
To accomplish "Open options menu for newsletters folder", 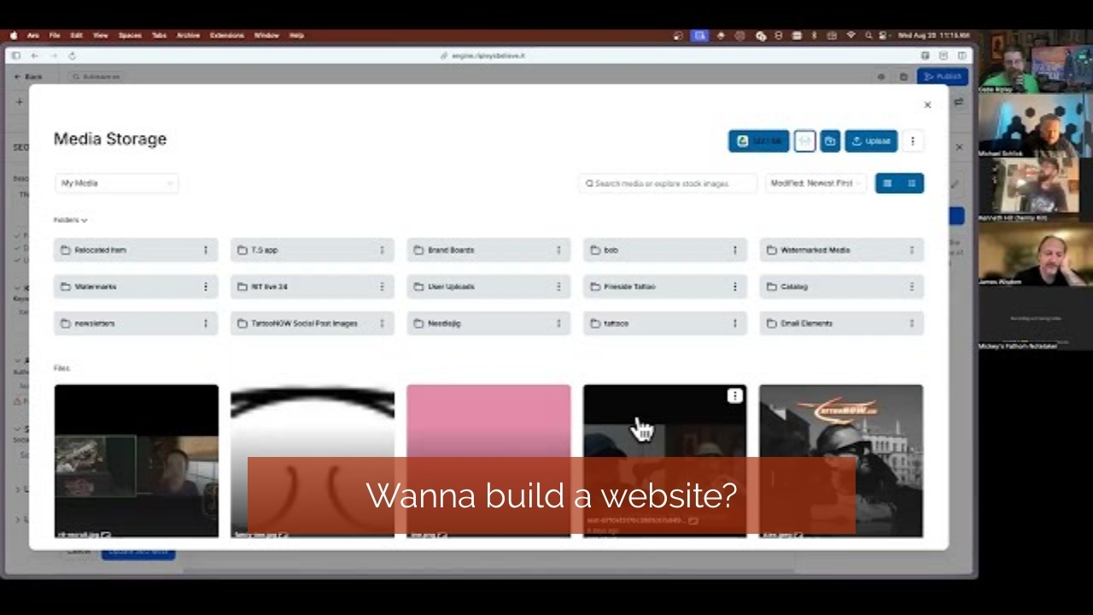I will pos(206,324).
